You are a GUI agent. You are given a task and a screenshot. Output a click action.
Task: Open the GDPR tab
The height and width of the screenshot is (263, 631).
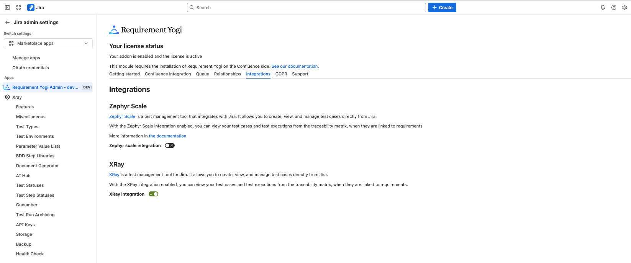point(281,74)
